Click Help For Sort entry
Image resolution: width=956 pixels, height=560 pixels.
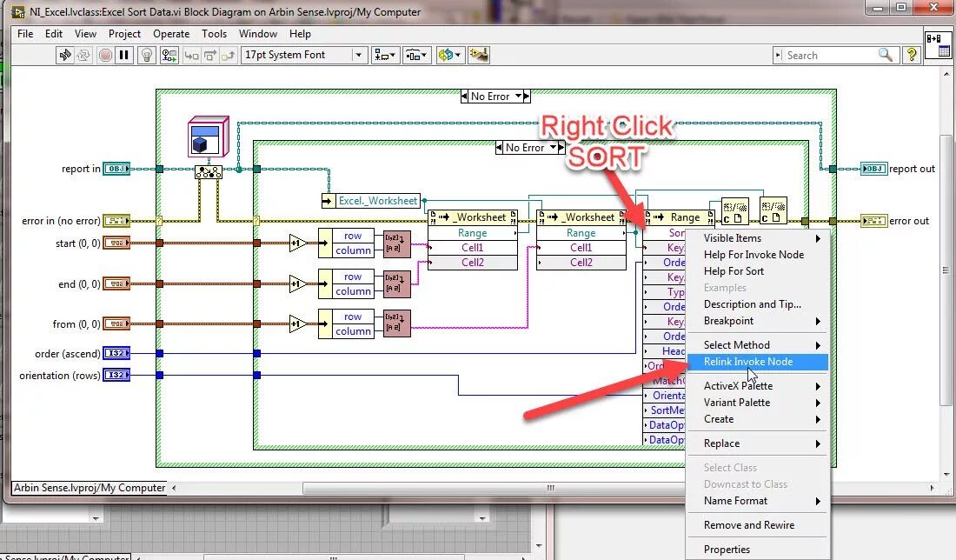(x=757, y=270)
